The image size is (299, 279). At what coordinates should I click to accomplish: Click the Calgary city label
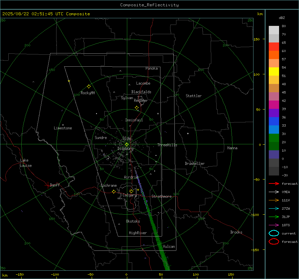pos(130,195)
